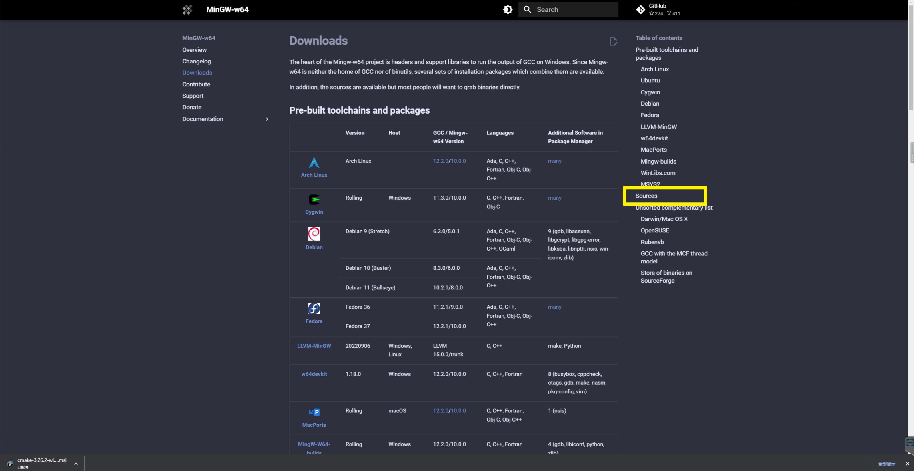The width and height of the screenshot is (914, 471).
Task: Click inside the Search field
Action: [x=568, y=10]
